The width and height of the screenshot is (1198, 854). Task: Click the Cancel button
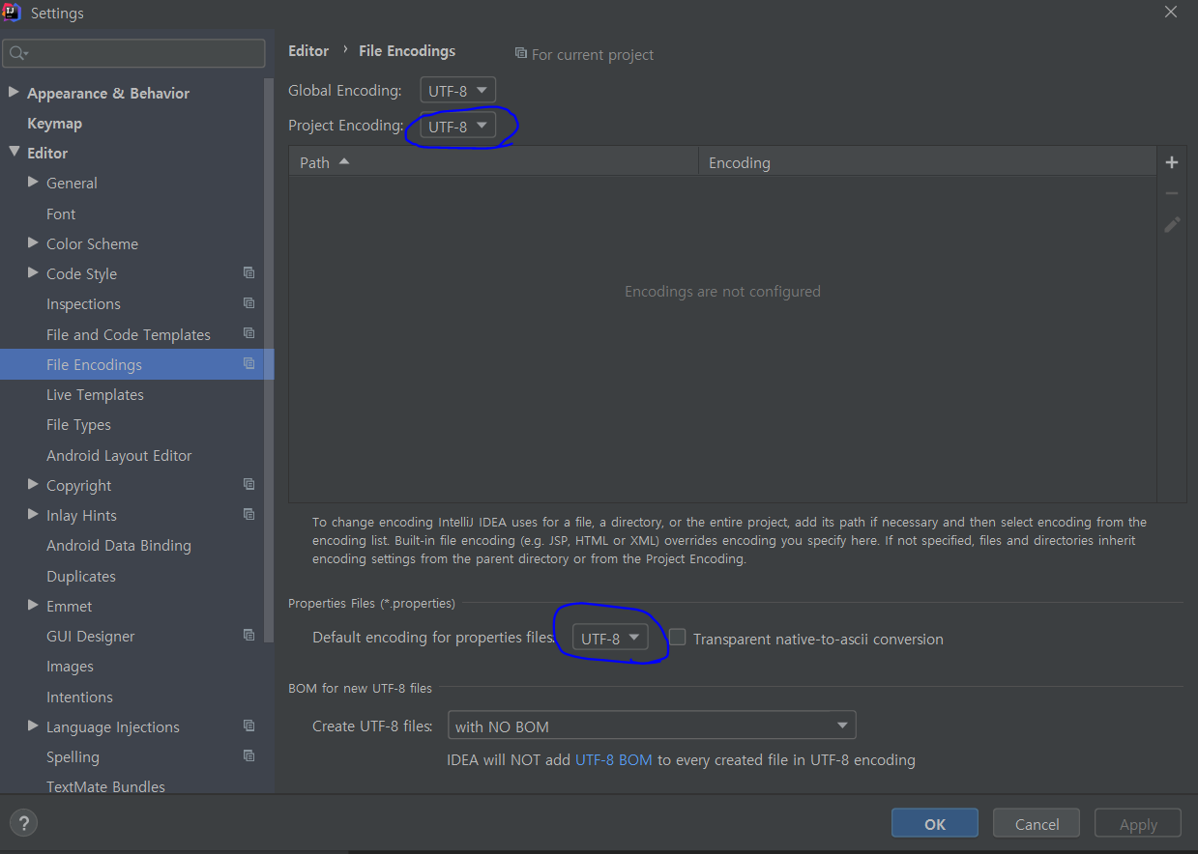[1037, 824]
